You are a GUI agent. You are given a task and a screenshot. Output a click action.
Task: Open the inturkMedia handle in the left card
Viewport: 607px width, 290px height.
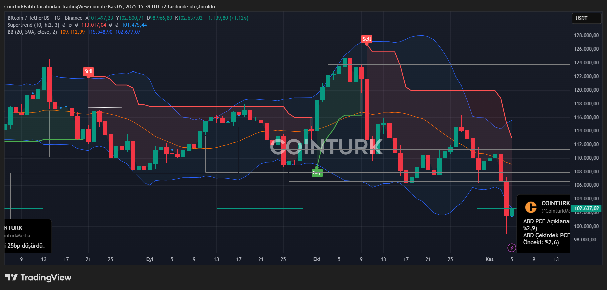[17, 236]
